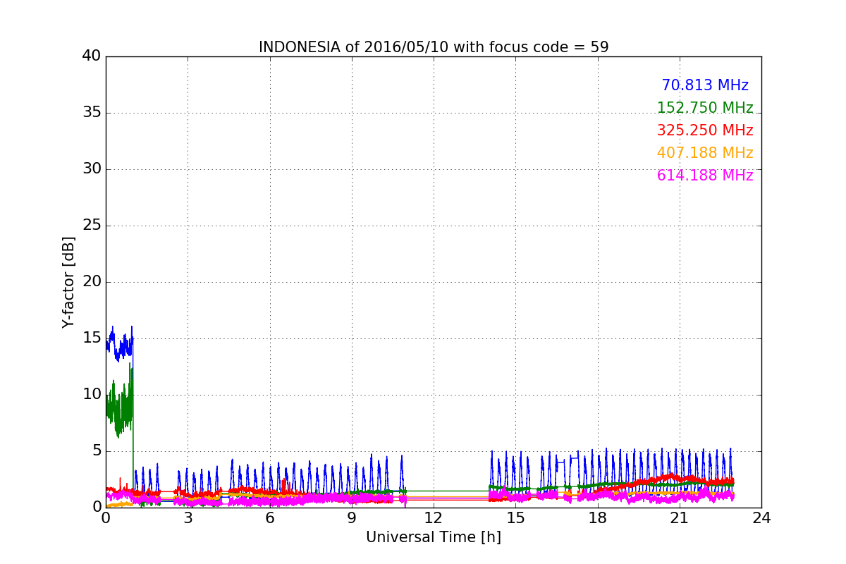
Task: Click the Universal Time [h] axis label
Action: [434, 537]
